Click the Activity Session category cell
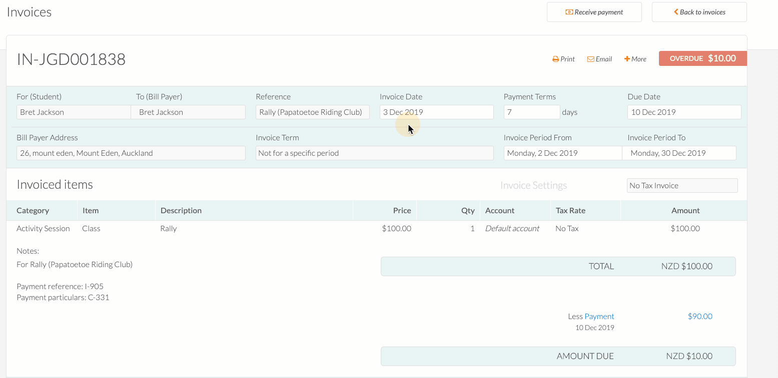This screenshot has width=778, height=378. 43,228
